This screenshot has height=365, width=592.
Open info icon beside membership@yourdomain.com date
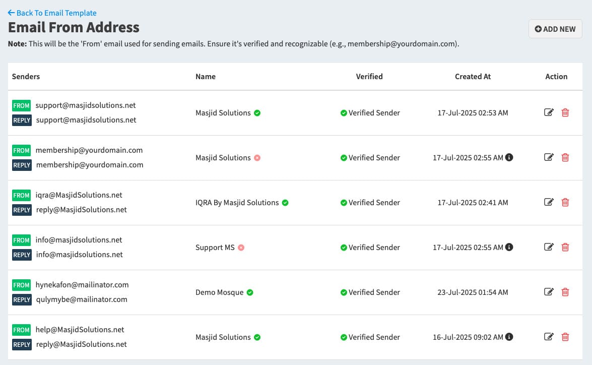click(509, 157)
